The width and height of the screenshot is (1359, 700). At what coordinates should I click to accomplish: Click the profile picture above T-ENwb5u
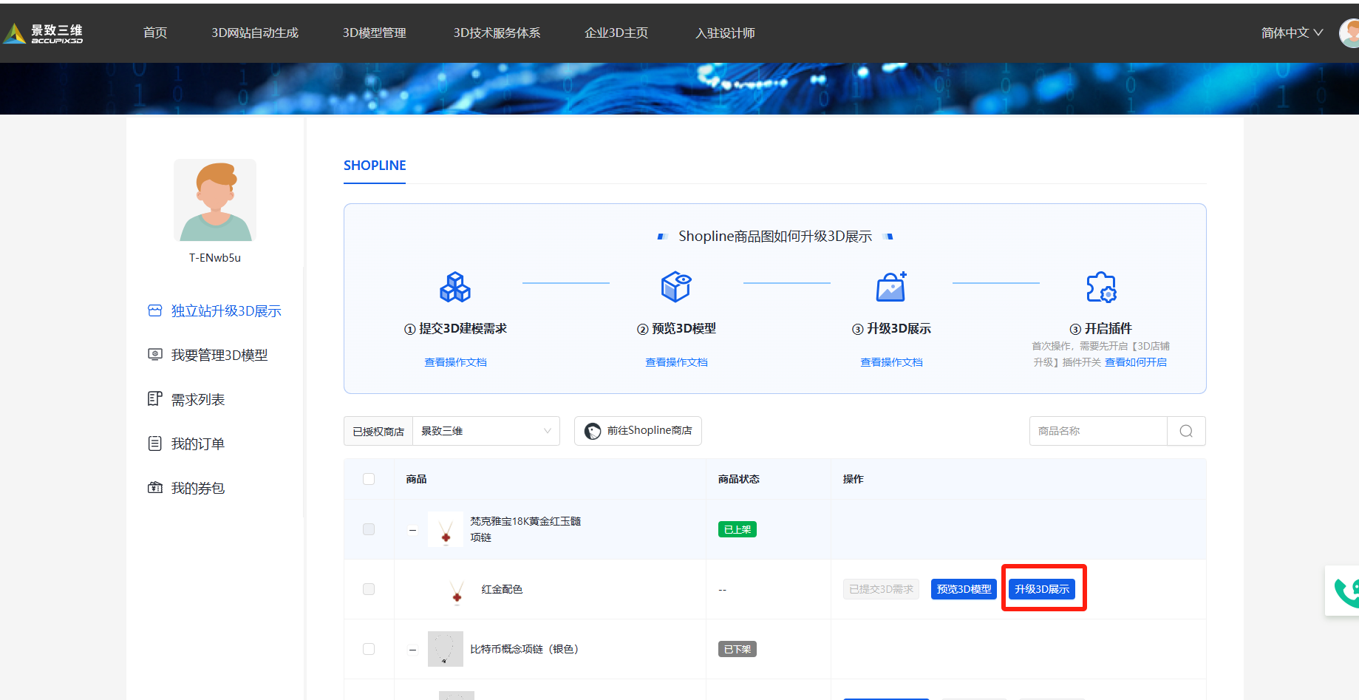pos(215,200)
